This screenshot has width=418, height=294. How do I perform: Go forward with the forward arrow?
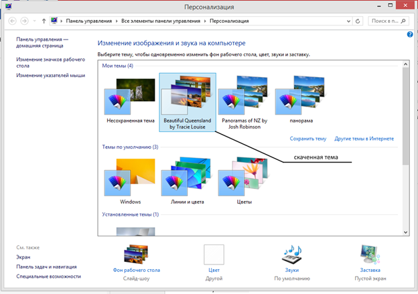[25, 21]
